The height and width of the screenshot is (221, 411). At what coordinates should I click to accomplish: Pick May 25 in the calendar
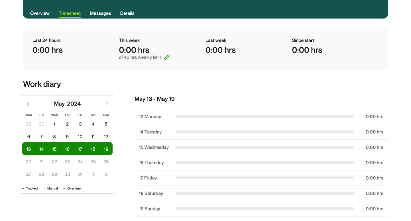[x=93, y=162]
